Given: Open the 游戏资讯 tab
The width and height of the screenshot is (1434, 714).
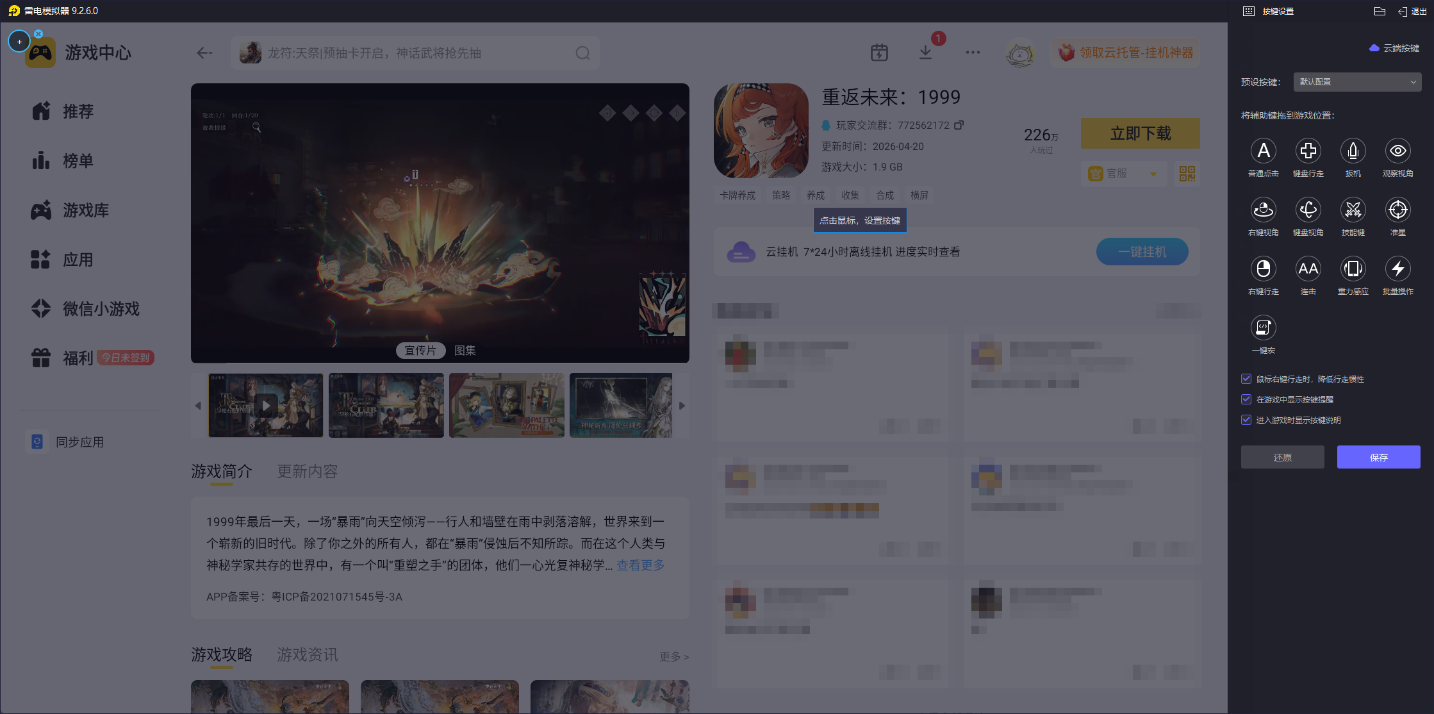Looking at the screenshot, I should (x=307, y=655).
